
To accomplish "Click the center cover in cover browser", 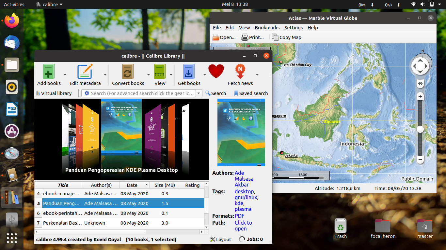I will pos(121,127).
